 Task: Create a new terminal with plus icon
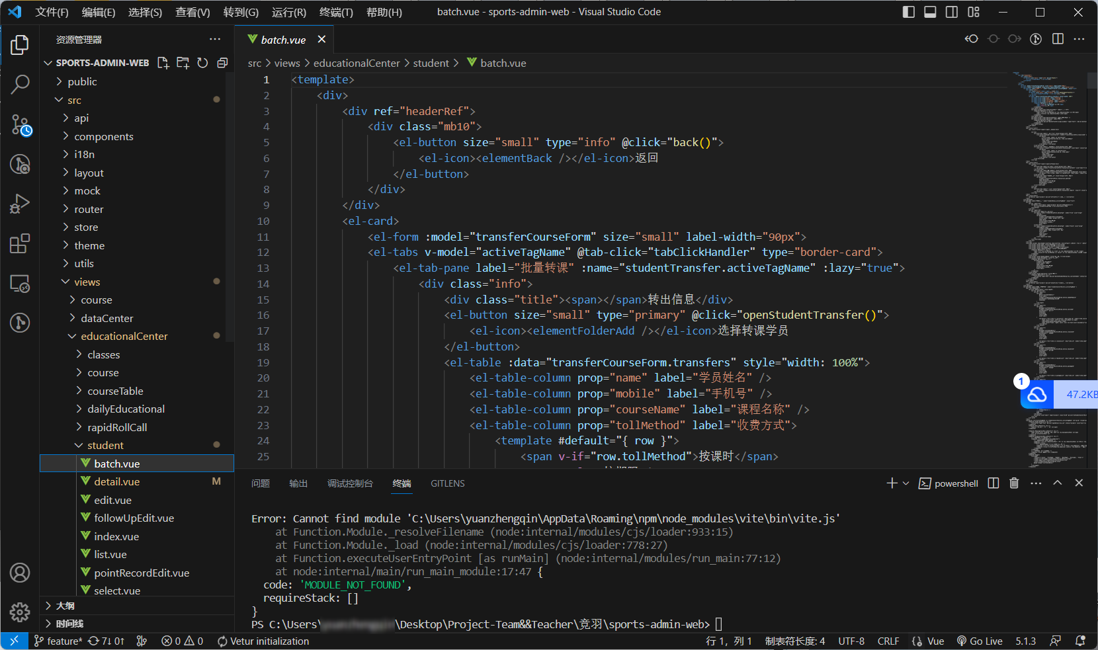tap(892, 483)
